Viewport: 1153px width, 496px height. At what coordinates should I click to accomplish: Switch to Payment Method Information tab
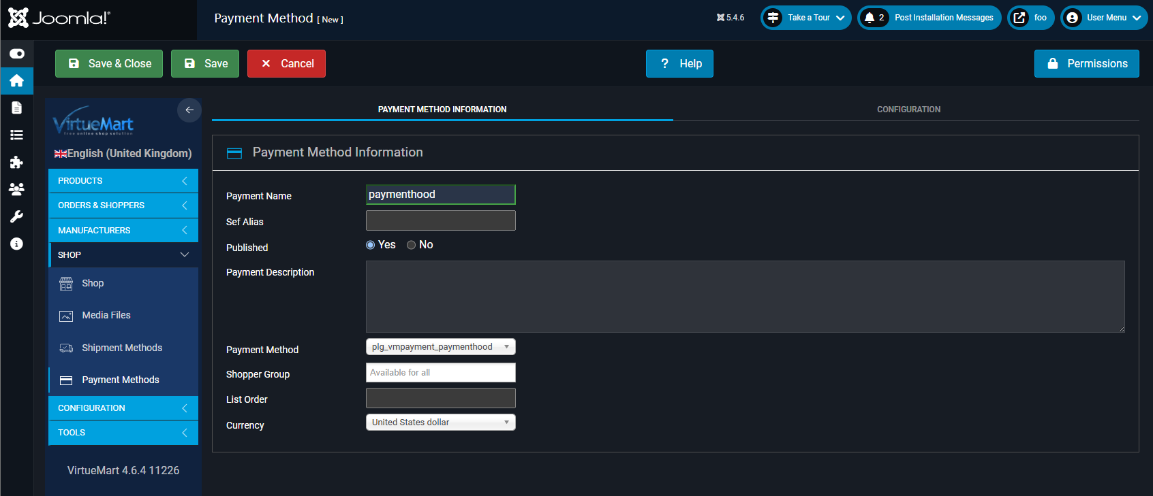(x=442, y=110)
